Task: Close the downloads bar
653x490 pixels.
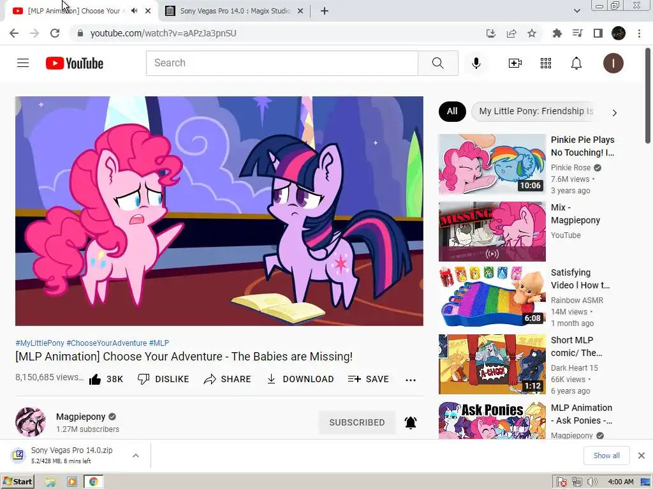Action: 642,456
